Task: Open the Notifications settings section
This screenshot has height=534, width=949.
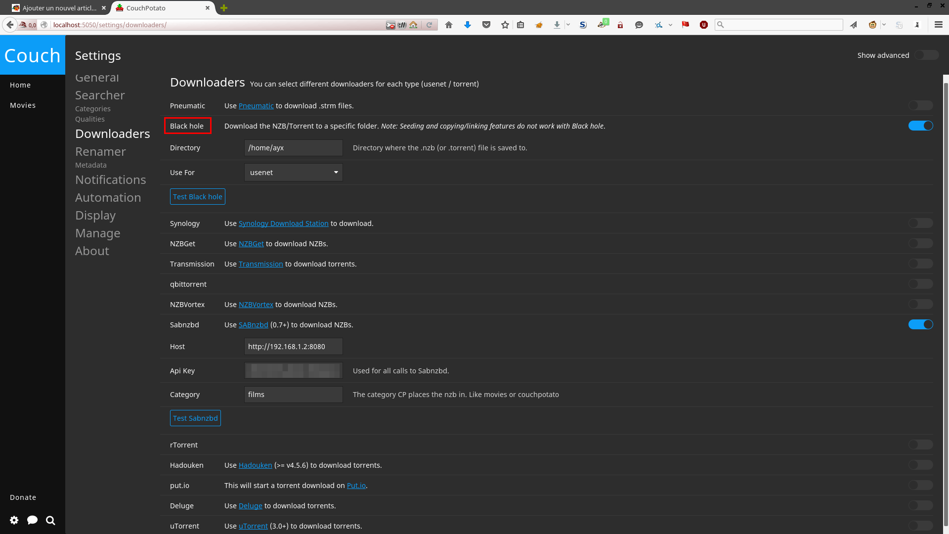Action: pos(111,179)
